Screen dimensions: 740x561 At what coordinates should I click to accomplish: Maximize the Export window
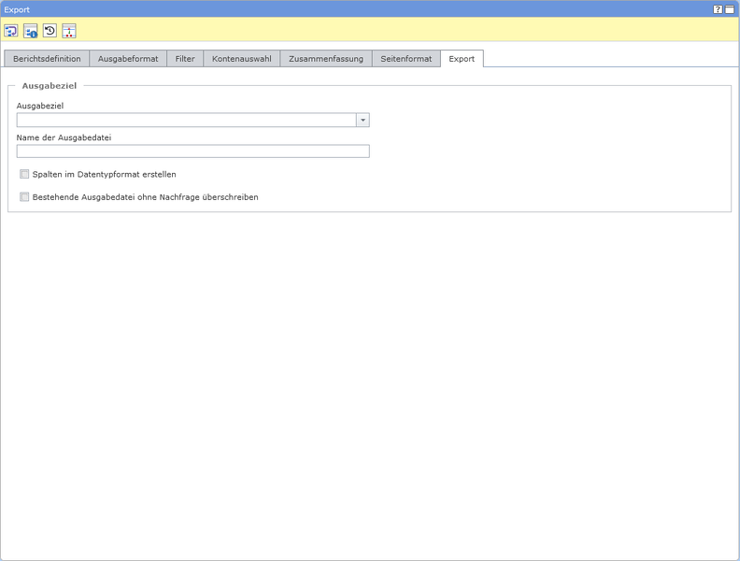tap(730, 9)
